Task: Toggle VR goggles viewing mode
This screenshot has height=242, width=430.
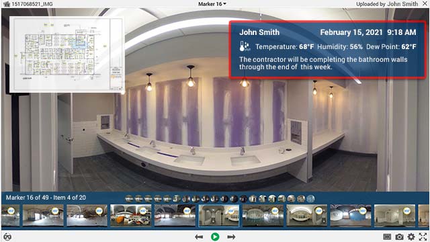Action: click(x=7, y=237)
